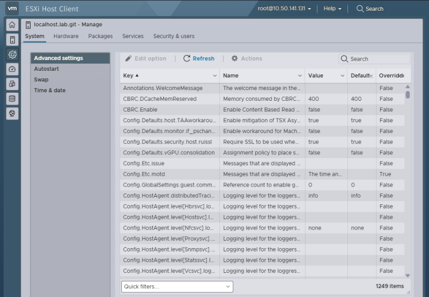
Task: Click the magnifier icon in header Search
Action: pos(360,9)
